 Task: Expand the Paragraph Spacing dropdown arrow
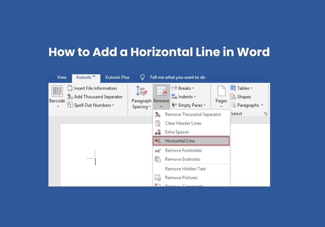tap(149, 107)
